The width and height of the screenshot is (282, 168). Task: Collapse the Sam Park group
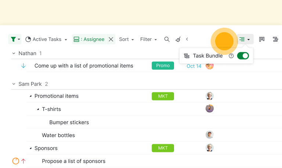[14, 84]
